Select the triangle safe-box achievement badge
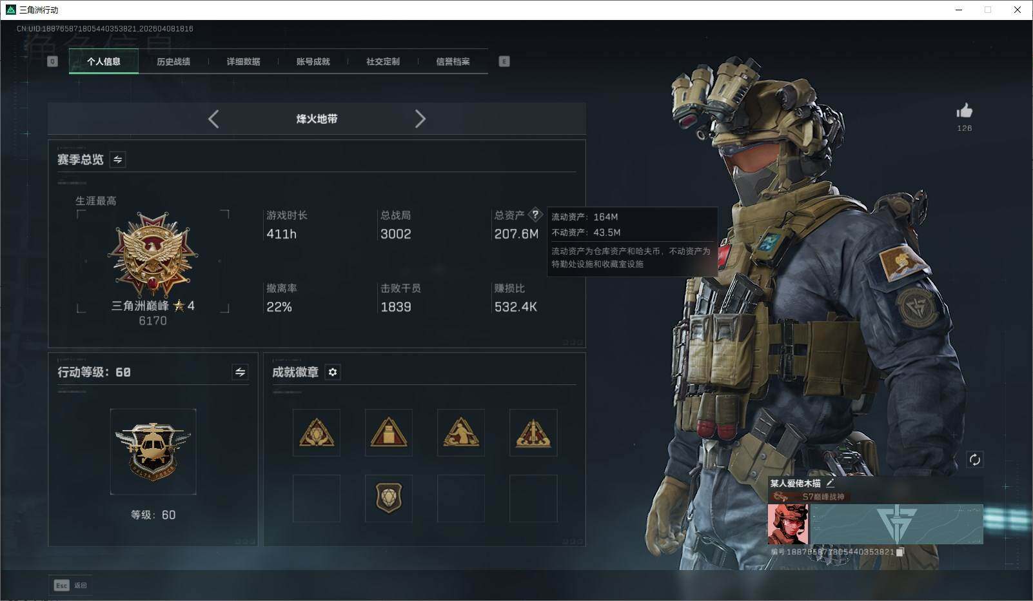 click(x=389, y=433)
